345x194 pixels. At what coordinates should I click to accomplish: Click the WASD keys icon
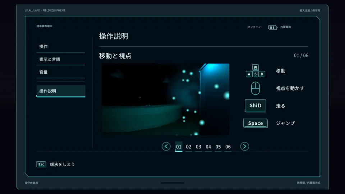coord(256,71)
